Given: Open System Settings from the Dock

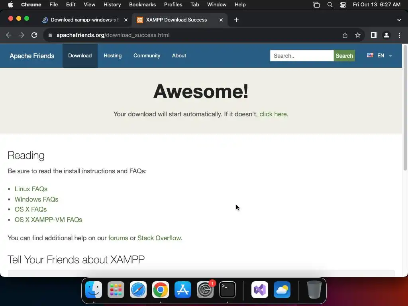Looking at the screenshot, I should (205, 290).
